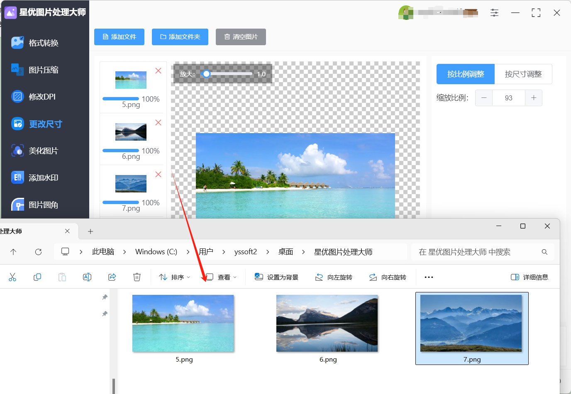Viewport: 571px width, 394px height.
Task: Navigate to 此电脑 in breadcrumb
Action: click(103, 252)
